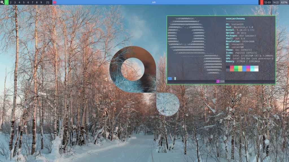Click the blue prompt indicator in terminal

[x=170, y=78]
